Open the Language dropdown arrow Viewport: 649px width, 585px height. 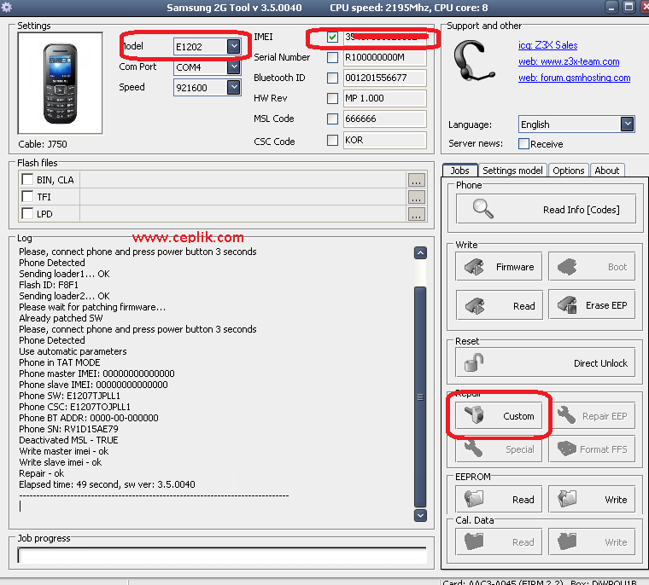[x=628, y=124]
